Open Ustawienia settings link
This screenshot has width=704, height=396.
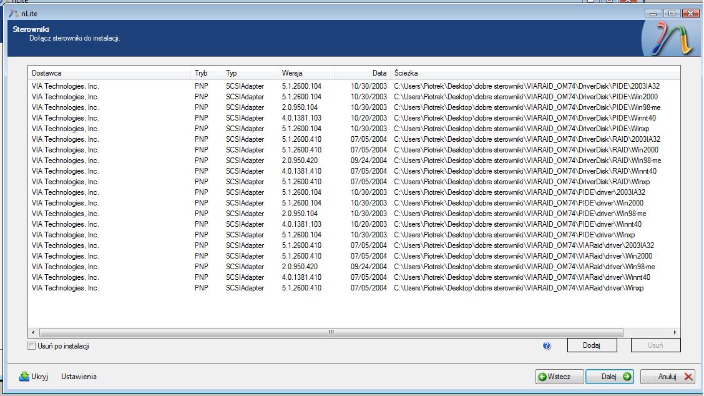79,377
